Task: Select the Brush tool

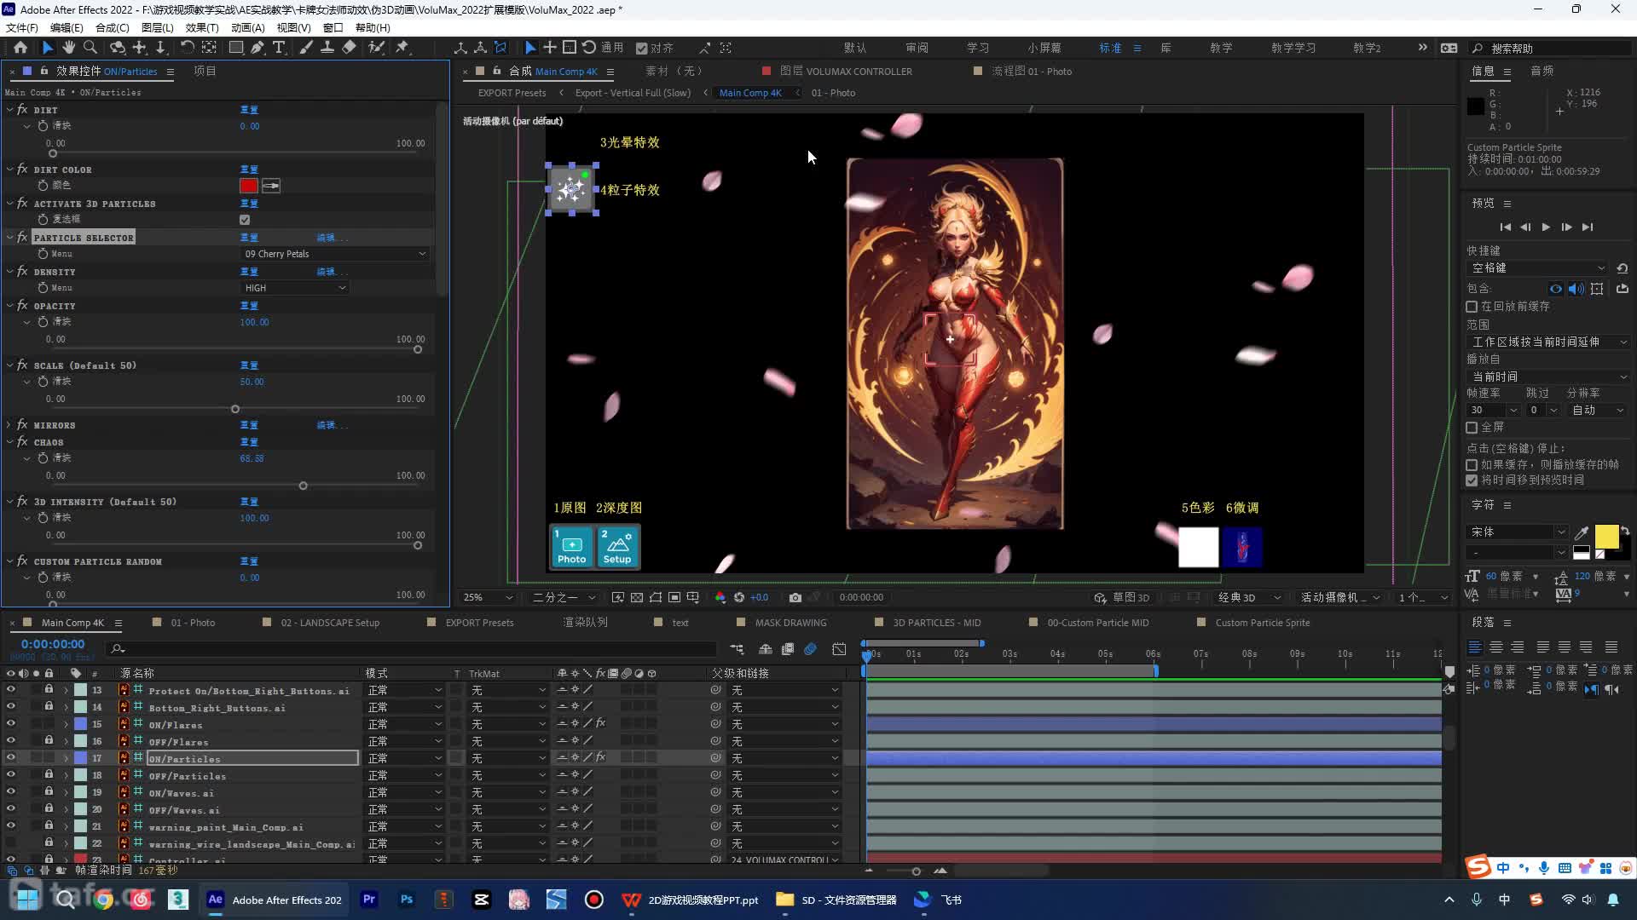Action: tap(305, 48)
